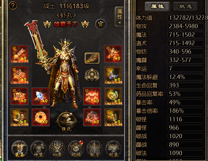Click the jeweled gold bracelet +9 slot
Screen dimensions: 208x161
coord(113,96)
